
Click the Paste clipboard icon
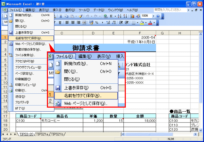(72, 16)
